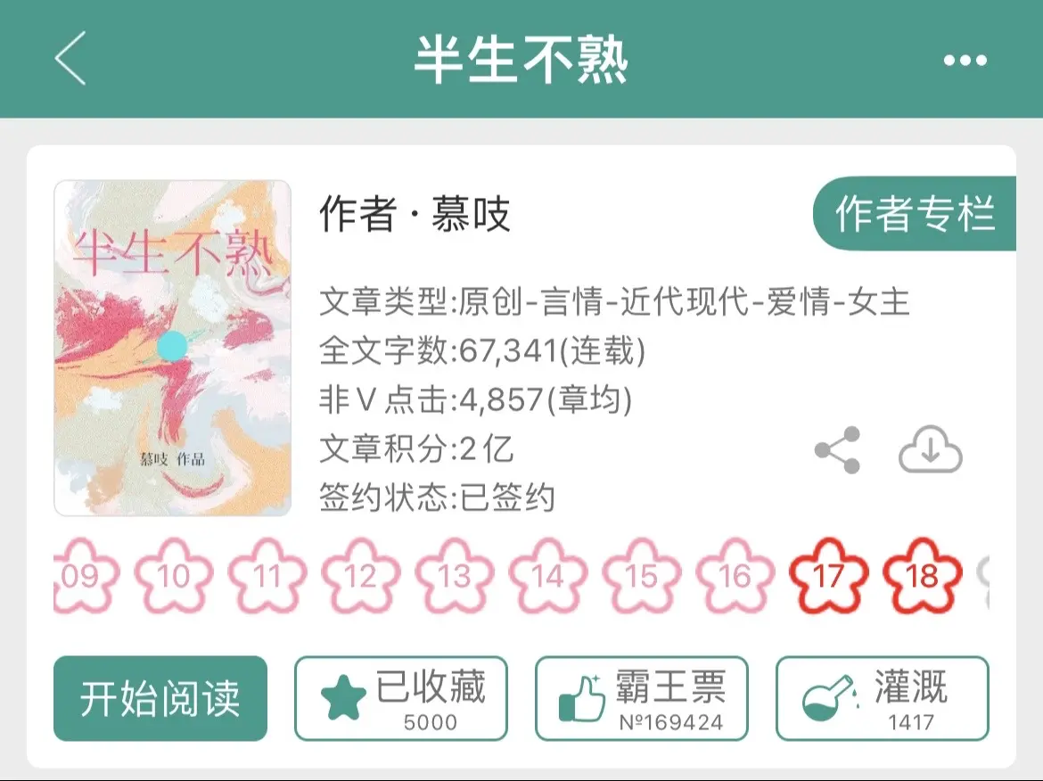Viewport: 1043px width, 781px height.
Task: Tap the back arrow icon
Action: (x=70, y=58)
